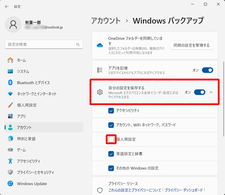
Task: Click the 設定の検索 search field
Action: (44, 44)
